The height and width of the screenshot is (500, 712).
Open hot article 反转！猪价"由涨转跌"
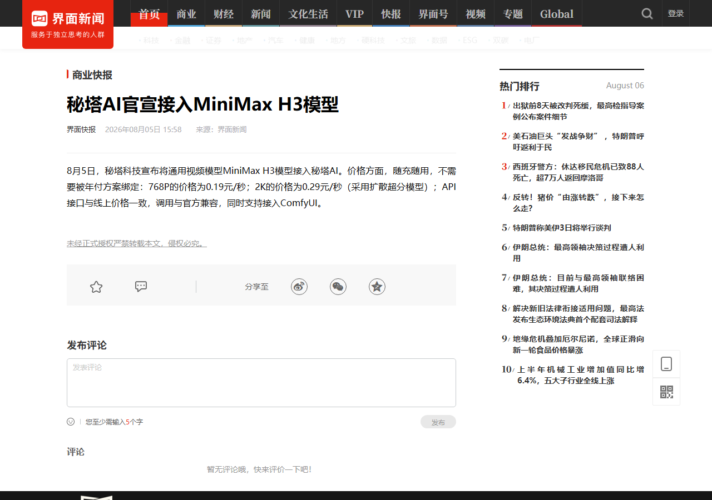(x=578, y=203)
